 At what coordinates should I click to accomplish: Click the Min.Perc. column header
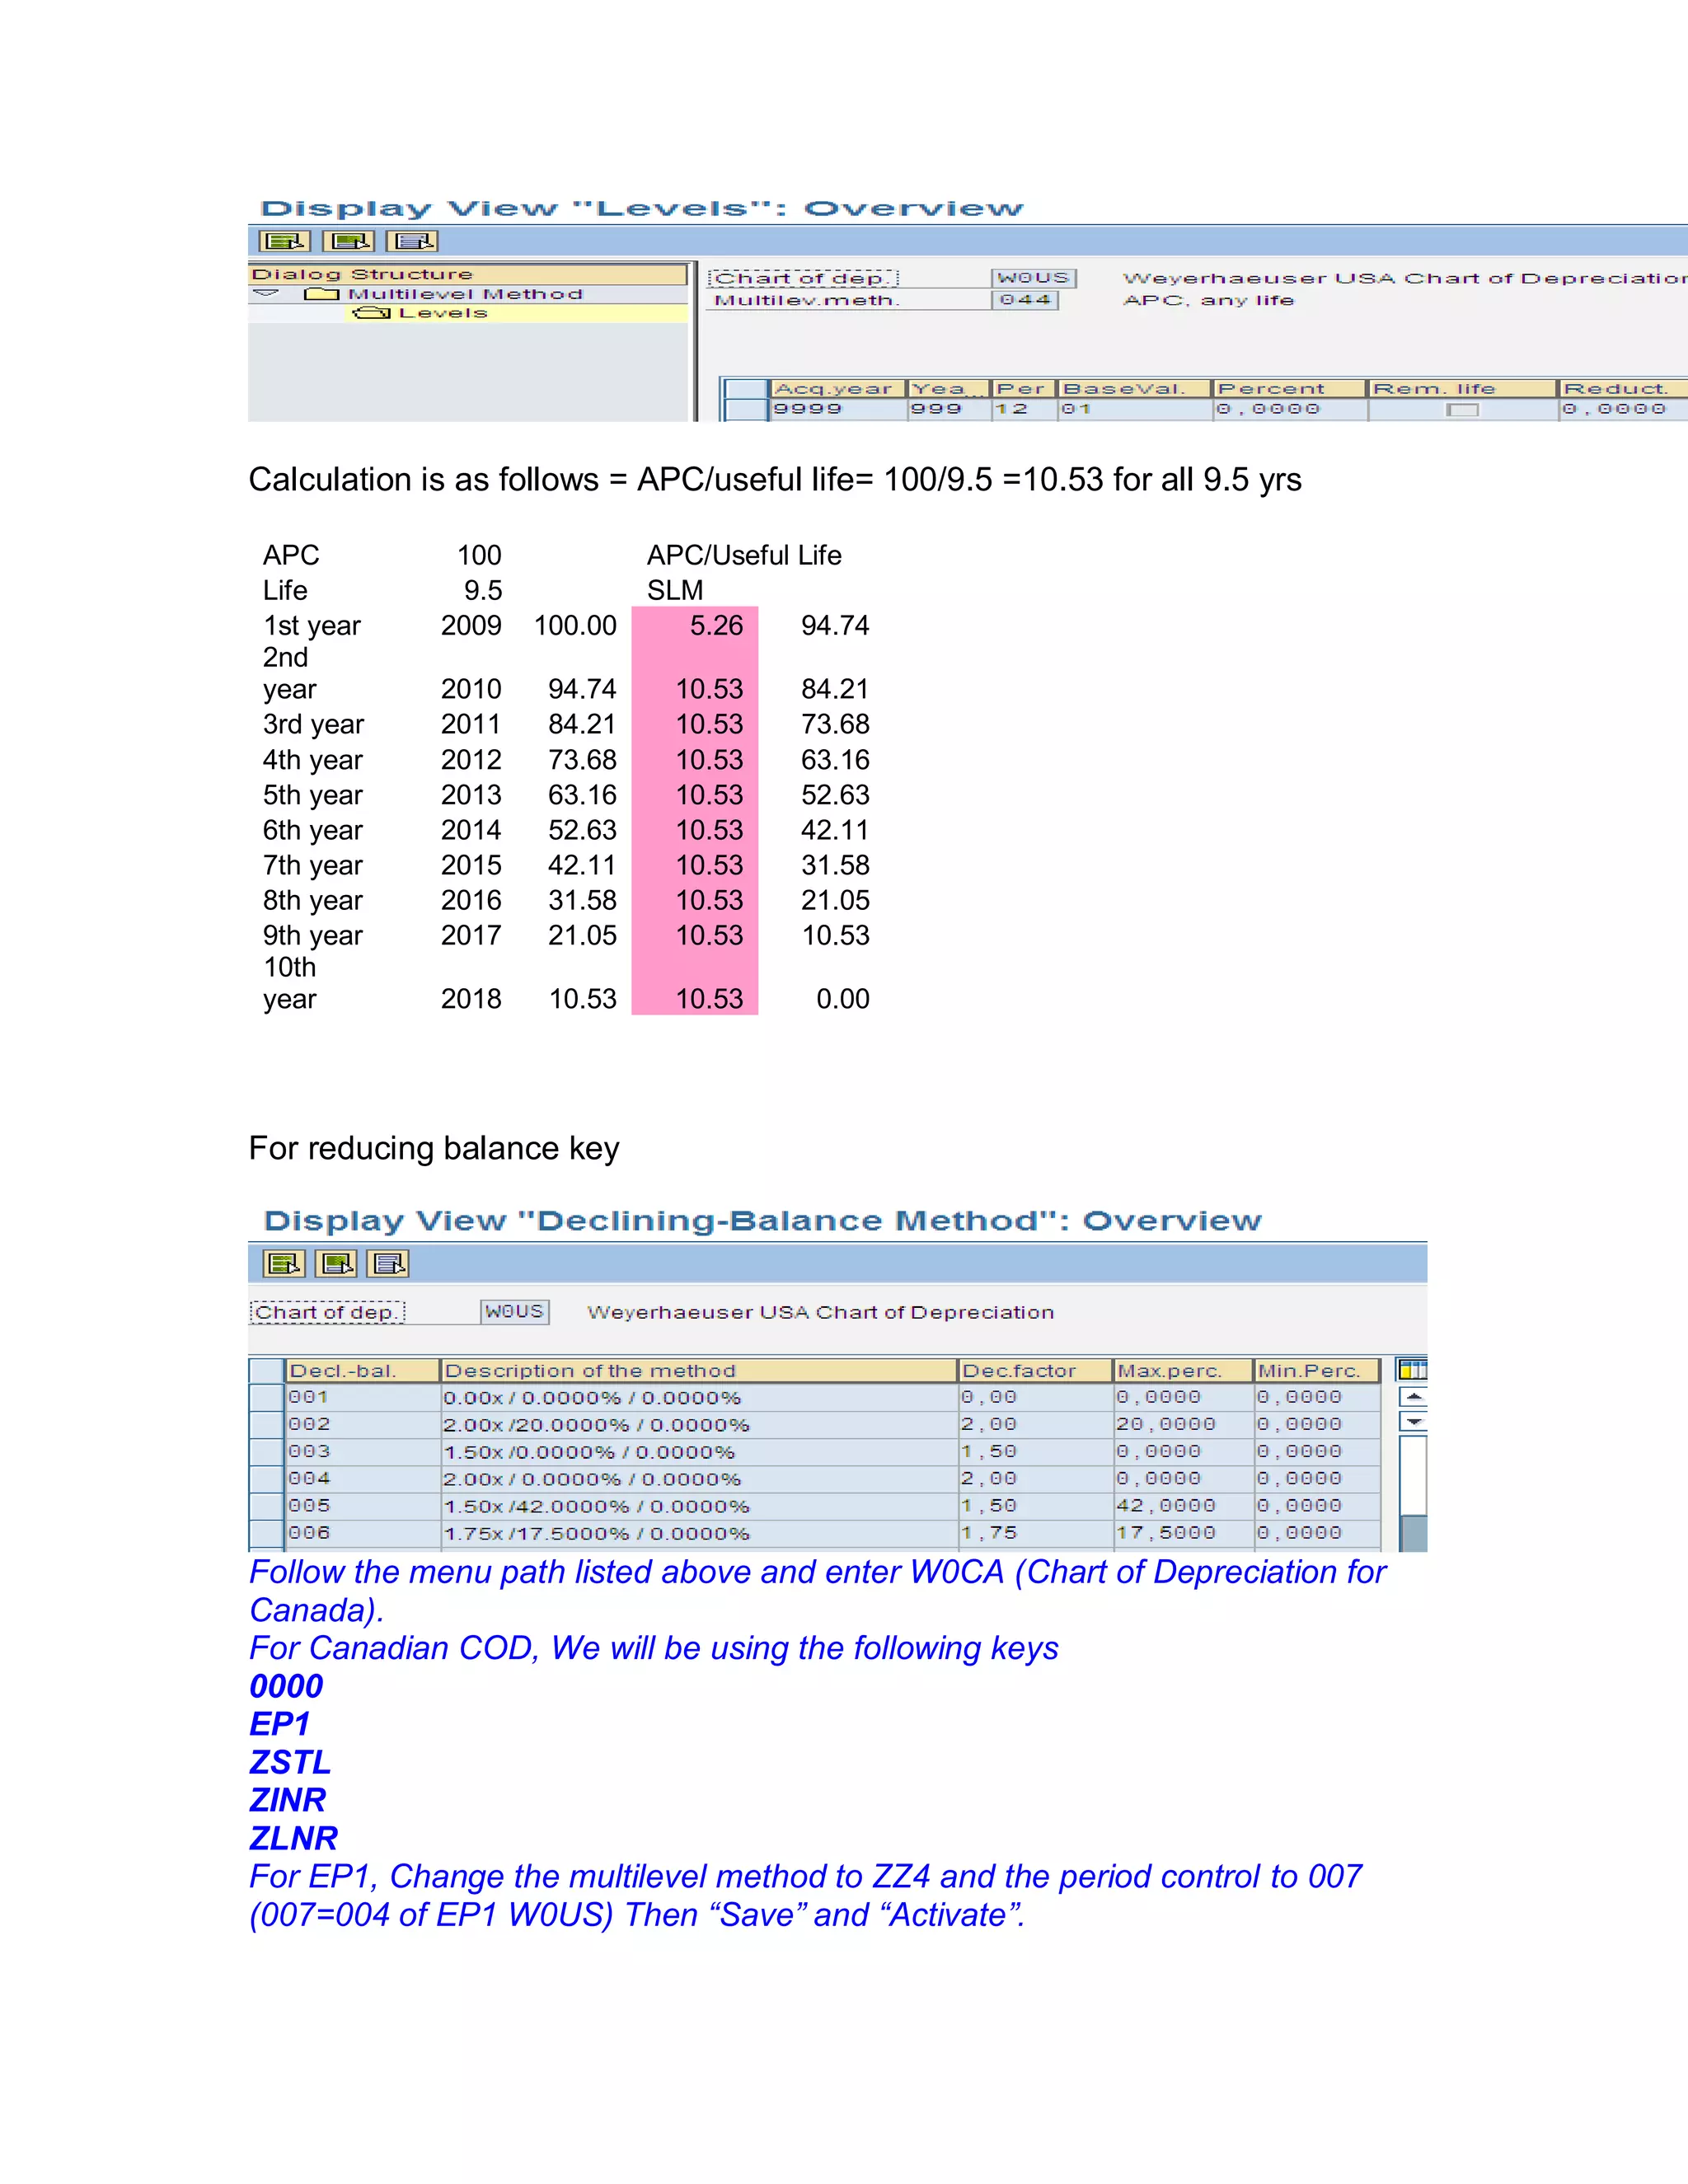[x=1318, y=1370]
